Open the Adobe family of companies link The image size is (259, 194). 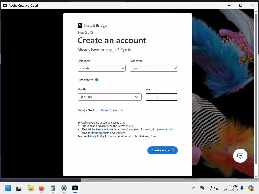click(x=104, y=129)
